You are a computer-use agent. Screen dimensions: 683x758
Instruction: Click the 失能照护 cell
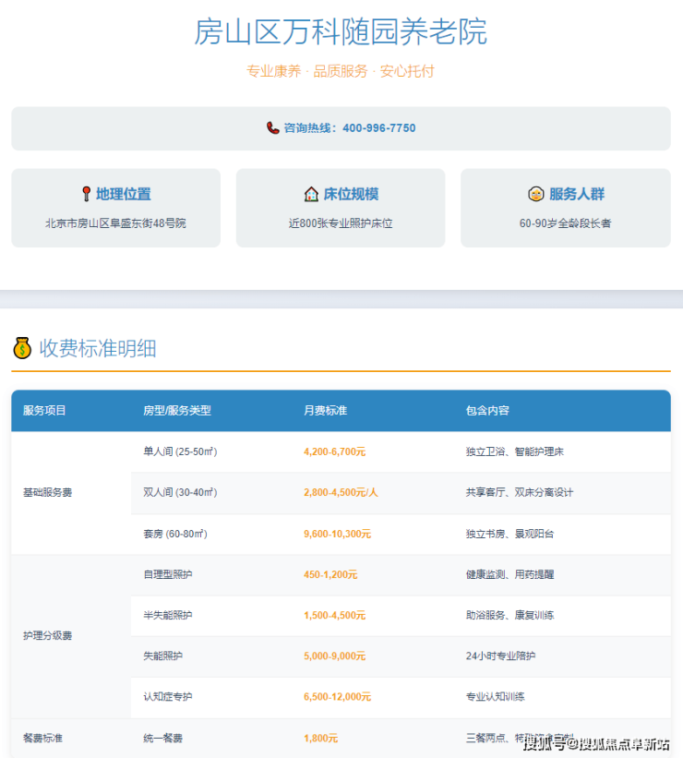coord(162,656)
